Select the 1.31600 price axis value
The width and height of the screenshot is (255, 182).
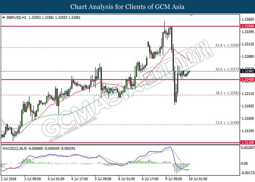coord(248,118)
